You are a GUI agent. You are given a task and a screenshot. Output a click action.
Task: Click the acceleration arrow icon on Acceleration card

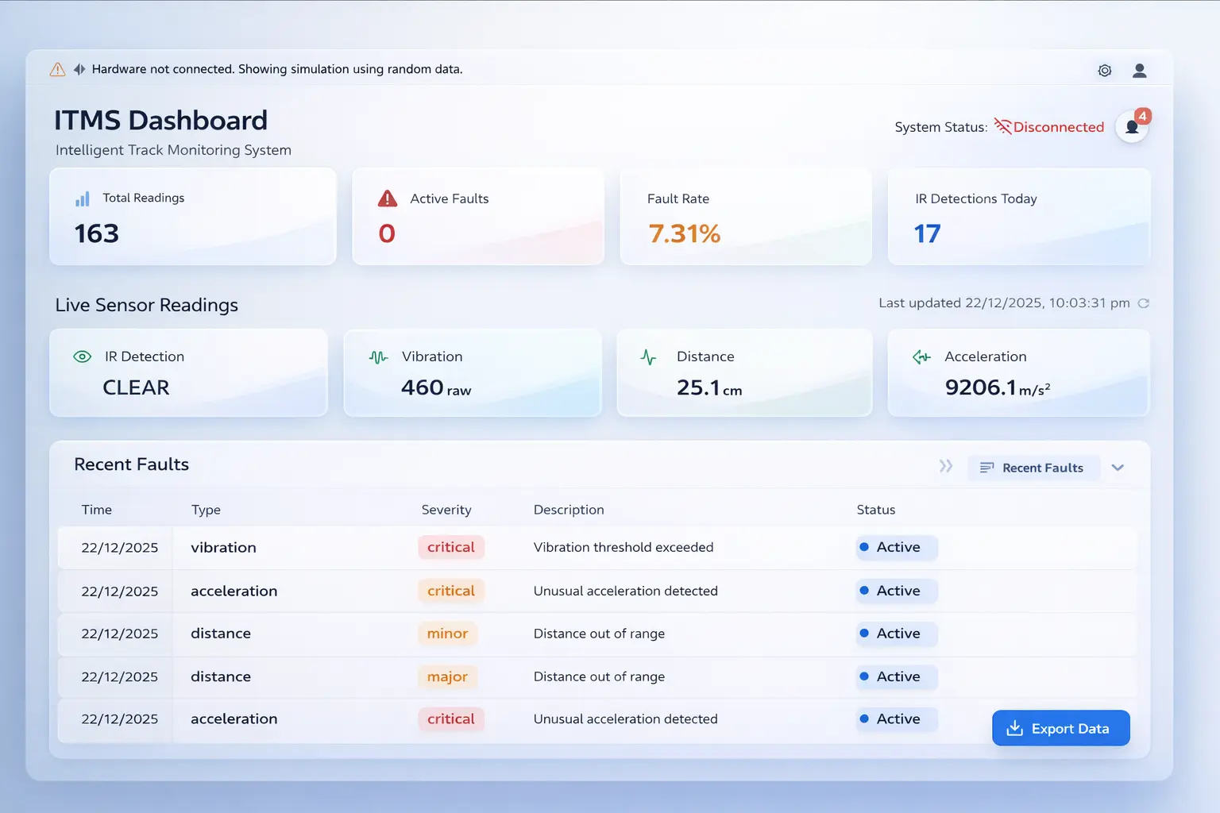coord(921,357)
